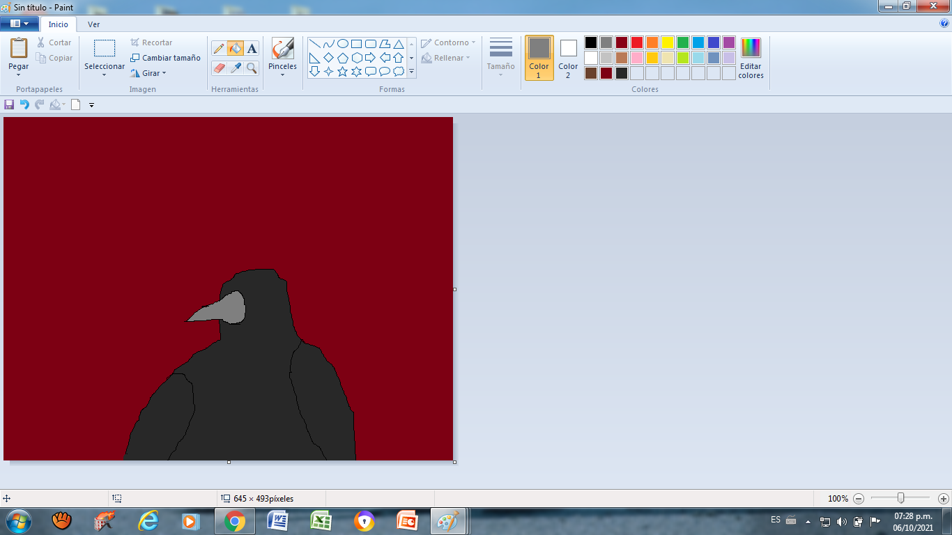Viewport: 952px width, 535px height.
Task: Open Microsoft Word from the taskbar
Action: [277, 521]
